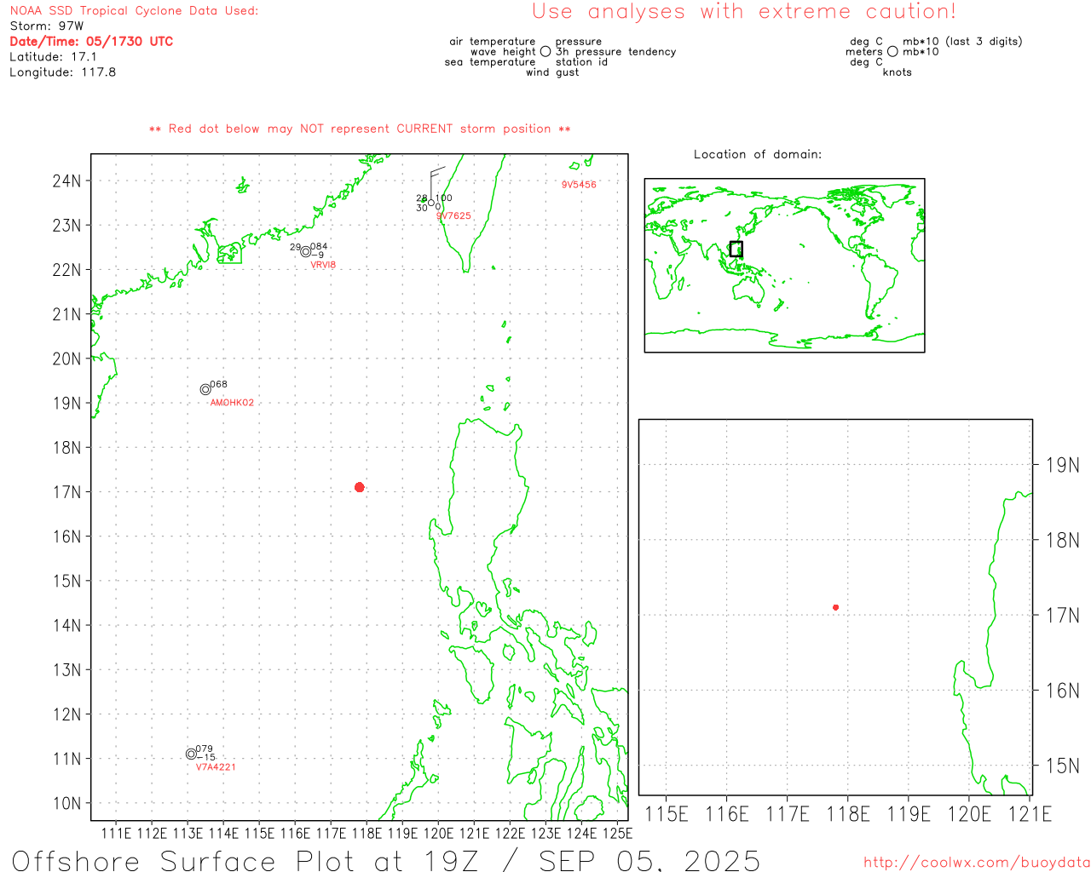Click the 'sea temperature' legend label
This screenshot has width=1091, height=872.
pos(490,62)
